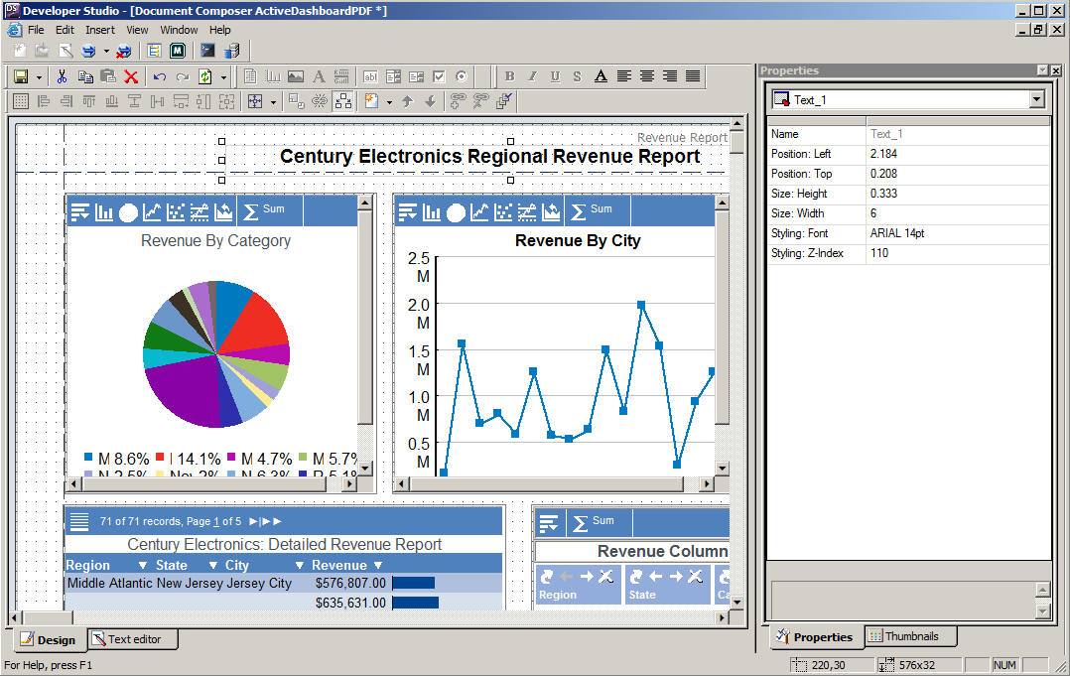Toggle Italic formatting
Image resolution: width=1070 pixels, height=676 pixels.
532,76
